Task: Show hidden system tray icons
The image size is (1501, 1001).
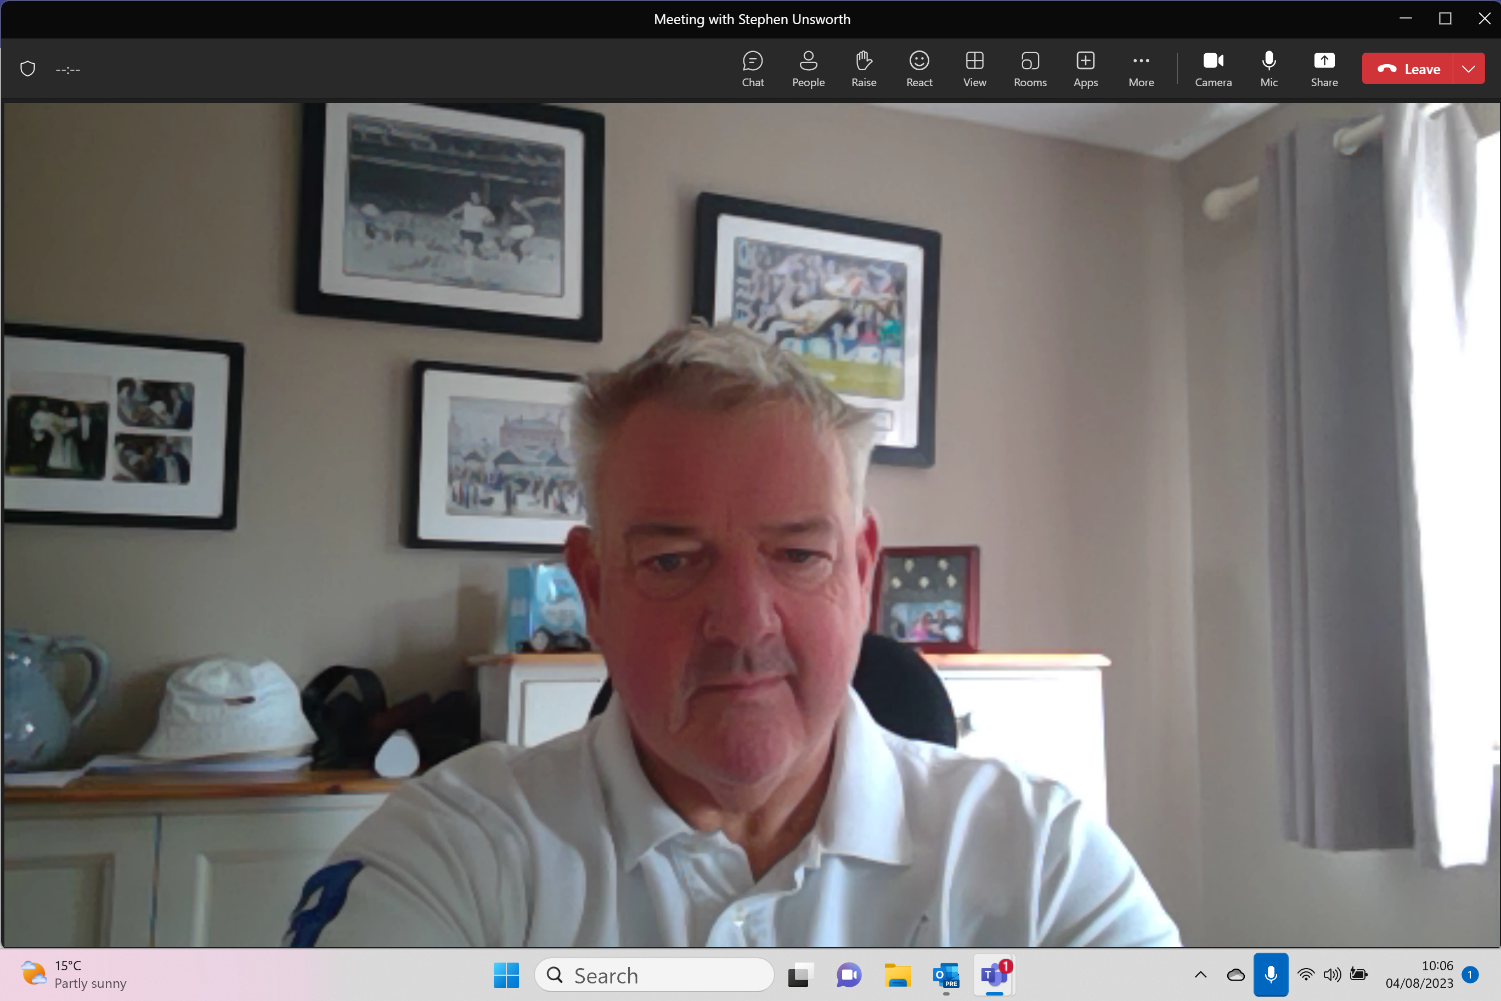Action: [1200, 974]
